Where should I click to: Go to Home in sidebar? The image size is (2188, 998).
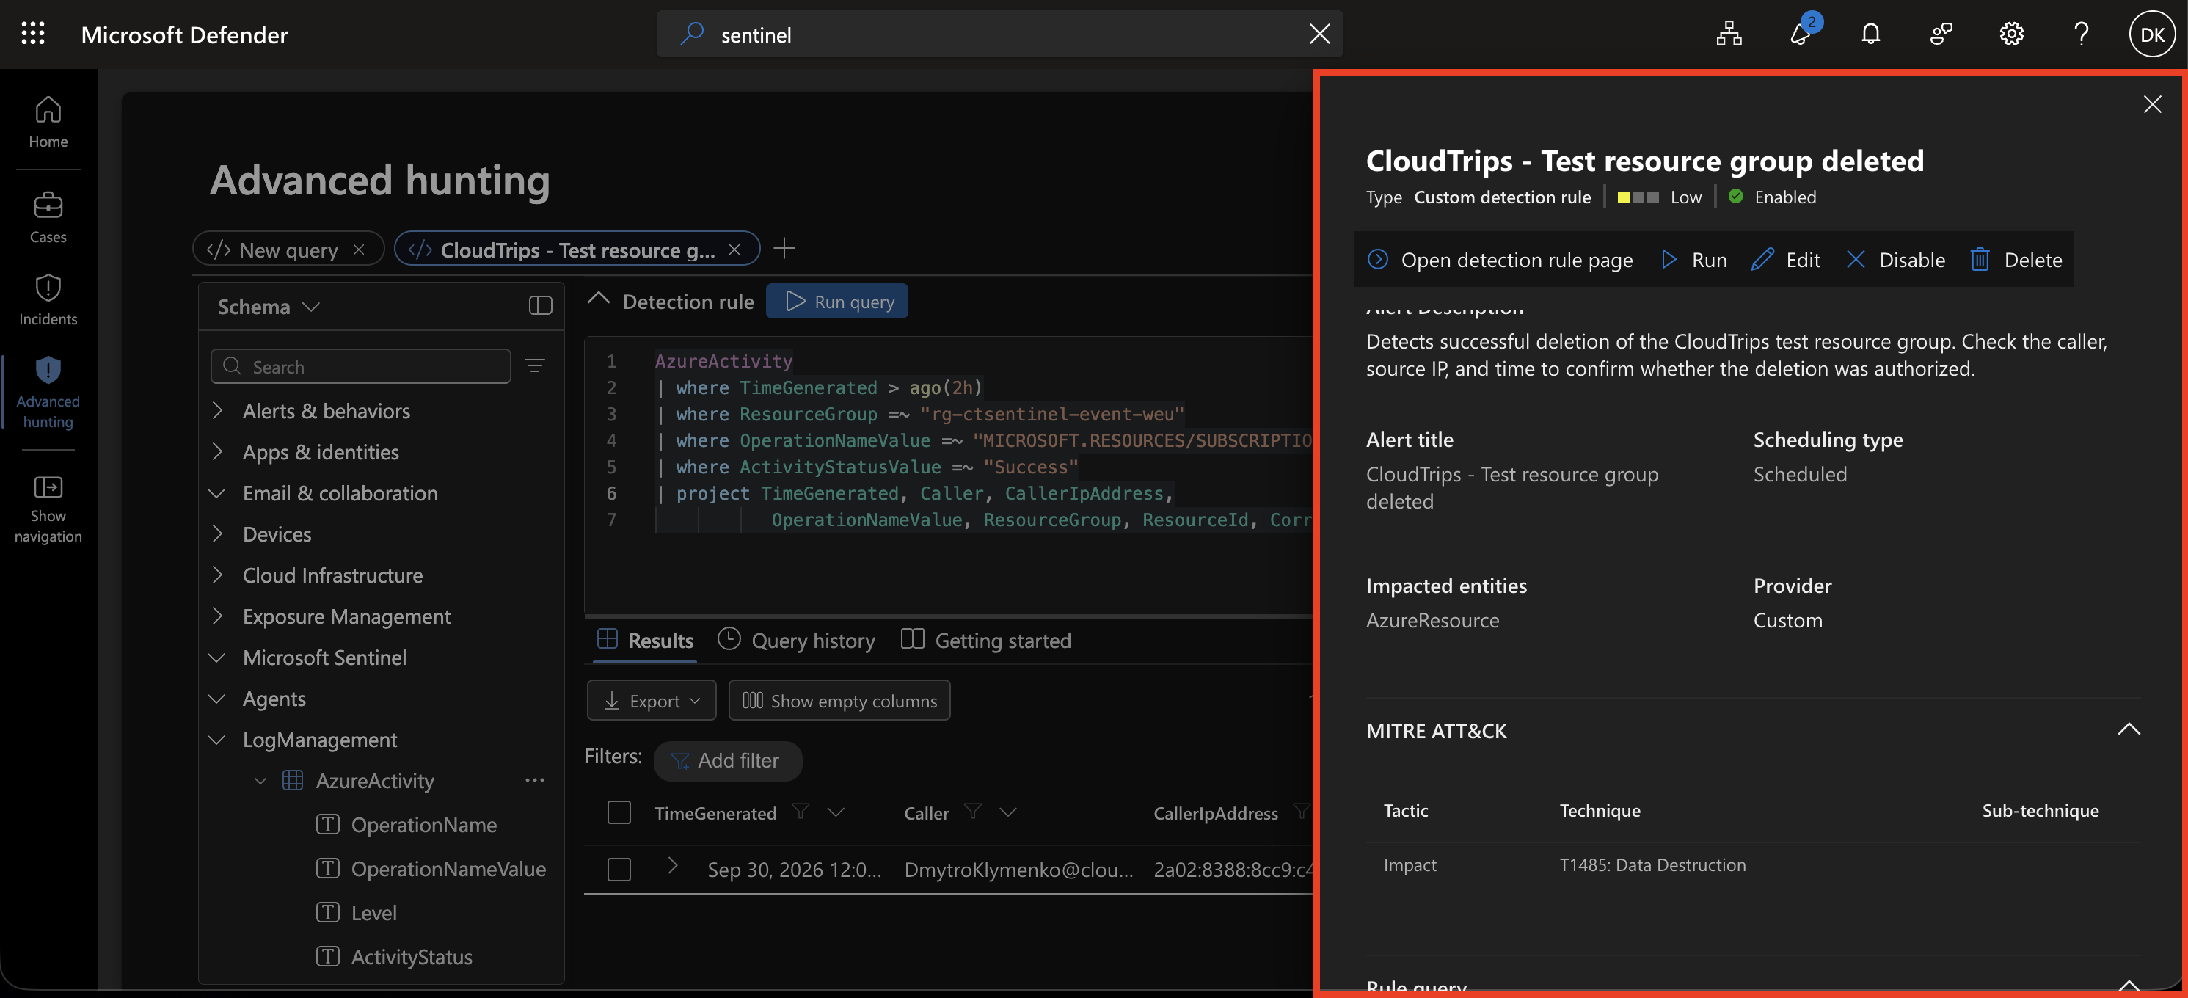(x=48, y=122)
